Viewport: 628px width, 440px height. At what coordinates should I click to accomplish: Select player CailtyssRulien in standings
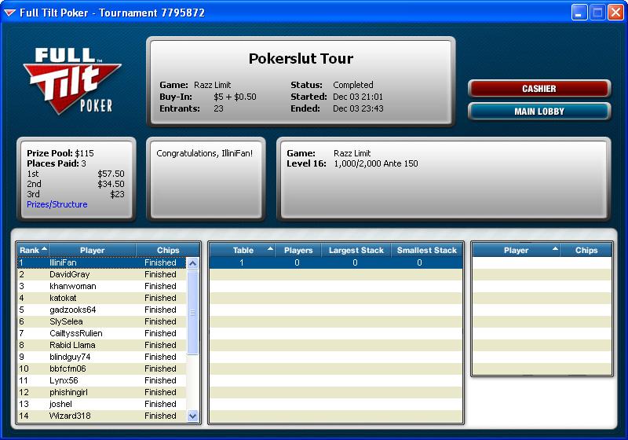[x=102, y=333]
